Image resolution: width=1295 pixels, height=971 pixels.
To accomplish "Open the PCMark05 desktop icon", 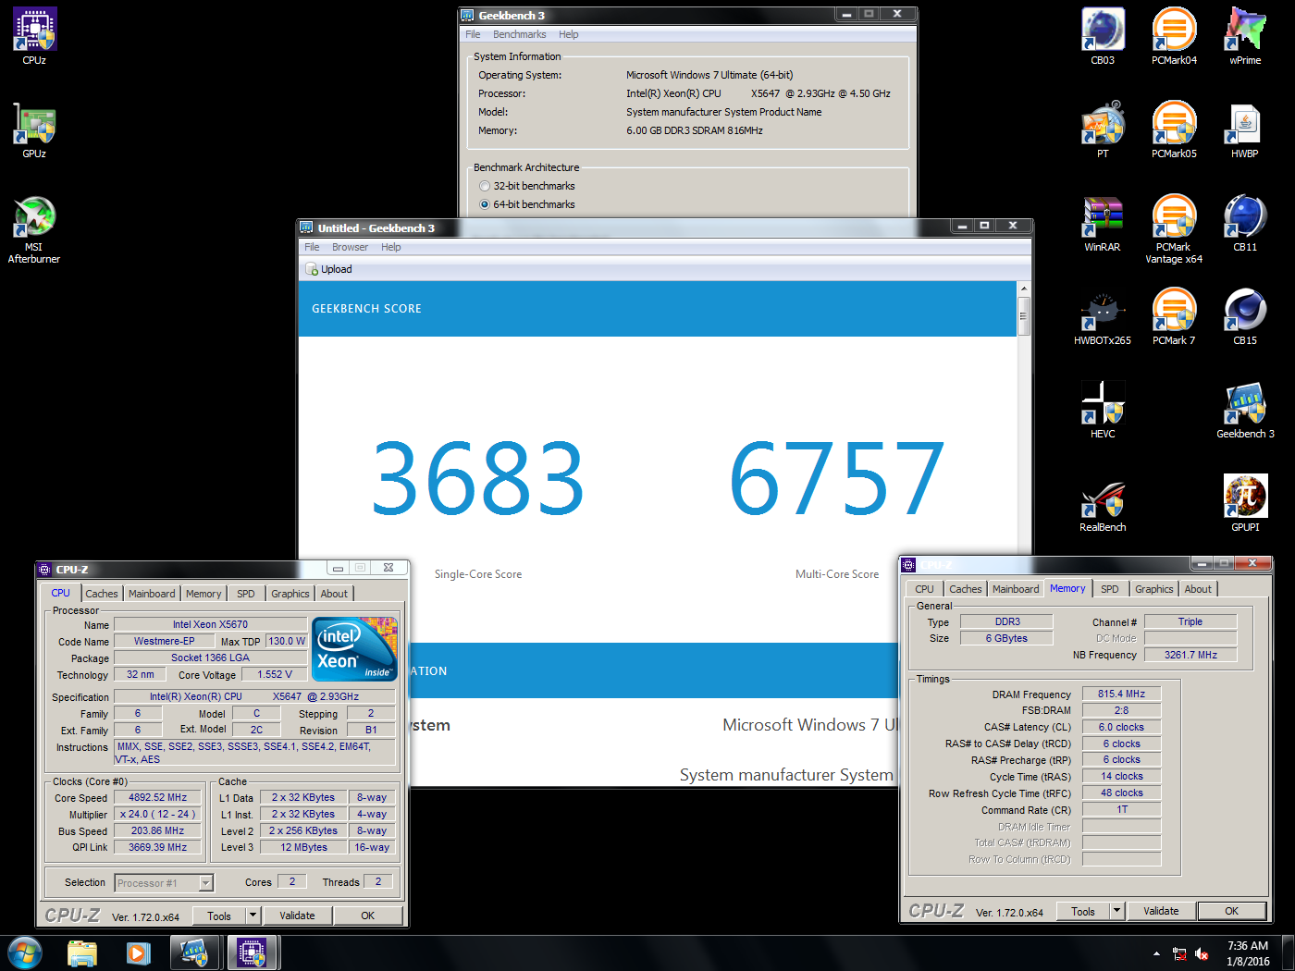I will (x=1174, y=129).
